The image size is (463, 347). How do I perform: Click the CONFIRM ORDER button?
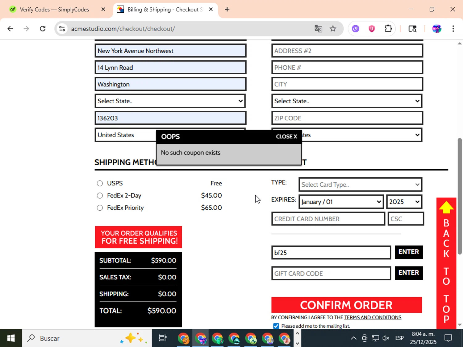tap(346, 305)
